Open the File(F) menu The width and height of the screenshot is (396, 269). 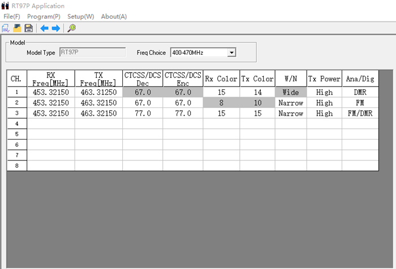click(x=12, y=16)
